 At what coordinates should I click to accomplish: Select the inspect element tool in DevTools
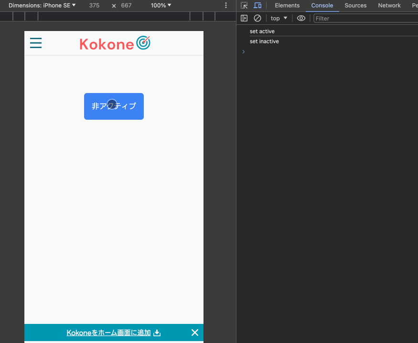coord(245,5)
